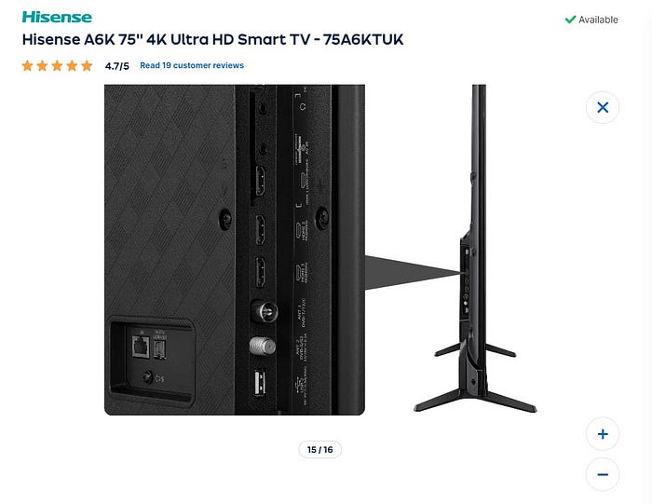Close the image viewer with the X button

click(602, 107)
